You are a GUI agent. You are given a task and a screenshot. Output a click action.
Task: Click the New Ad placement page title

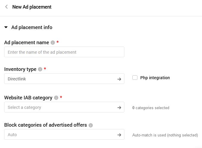click(32, 7)
